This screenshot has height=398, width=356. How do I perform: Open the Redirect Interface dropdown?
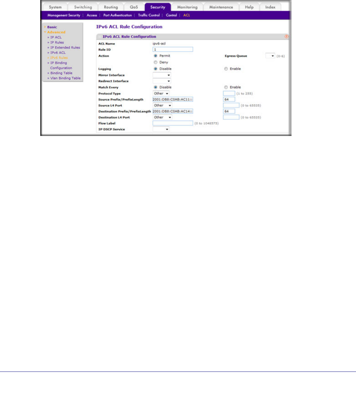click(x=162, y=81)
